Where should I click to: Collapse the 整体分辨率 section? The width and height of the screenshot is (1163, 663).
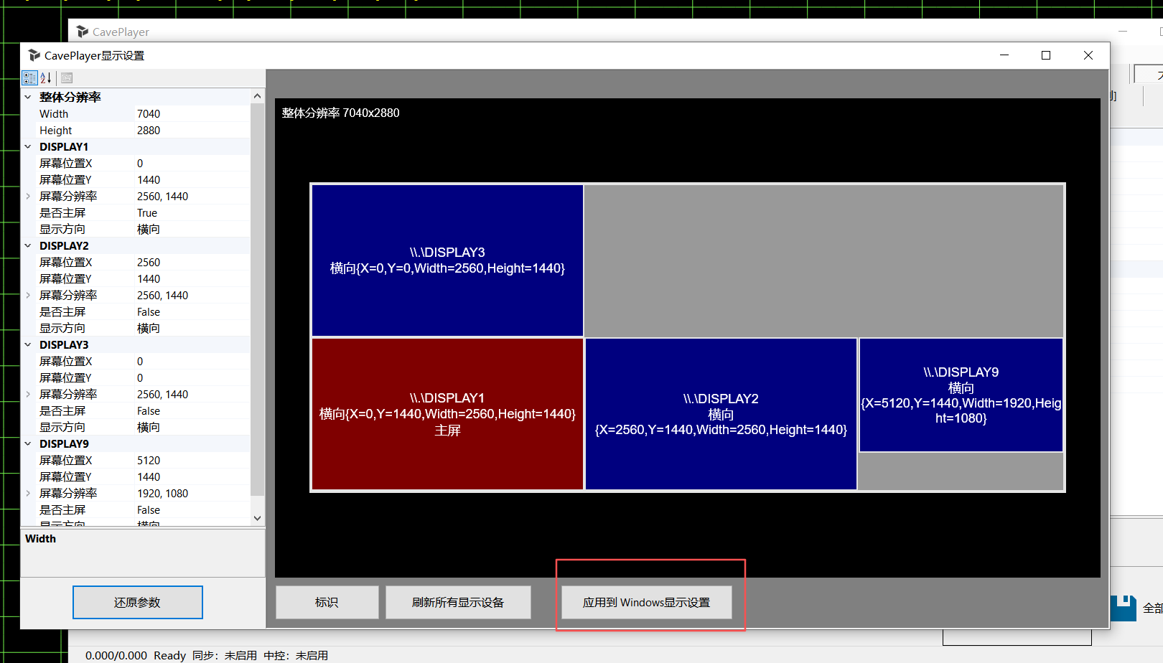(27, 96)
